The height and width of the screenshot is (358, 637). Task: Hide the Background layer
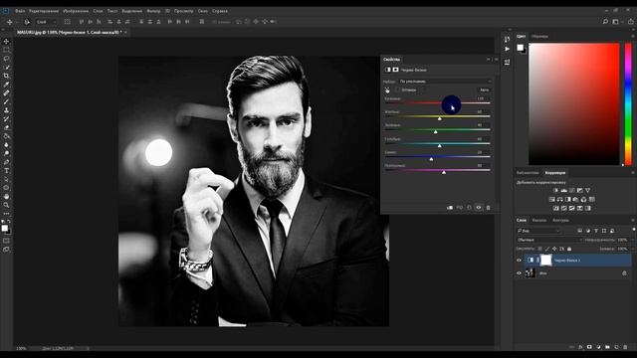(519, 273)
